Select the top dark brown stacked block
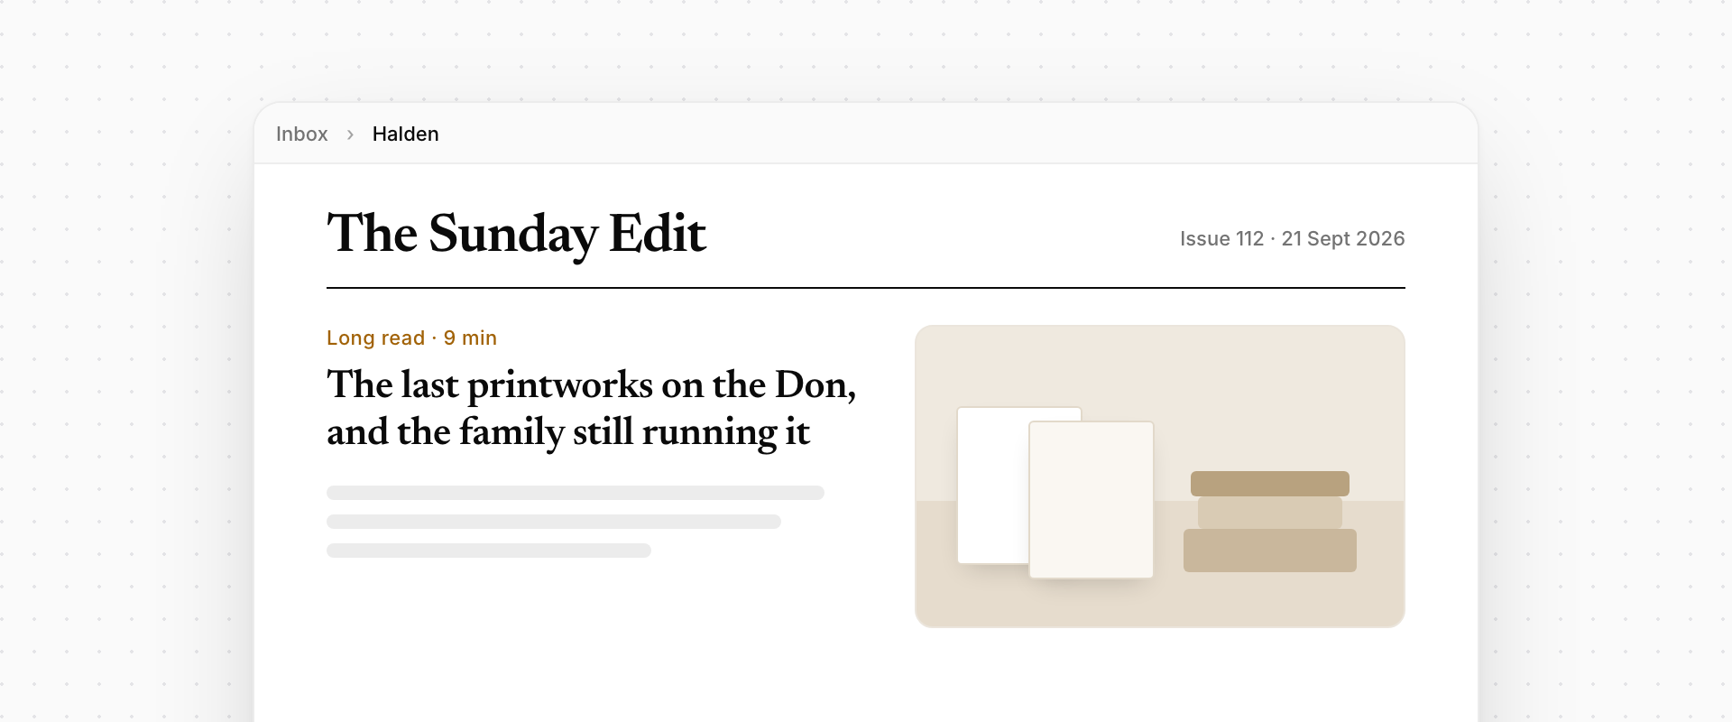The width and height of the screenshot is (1732, 722). click(x=1270, y=484)
